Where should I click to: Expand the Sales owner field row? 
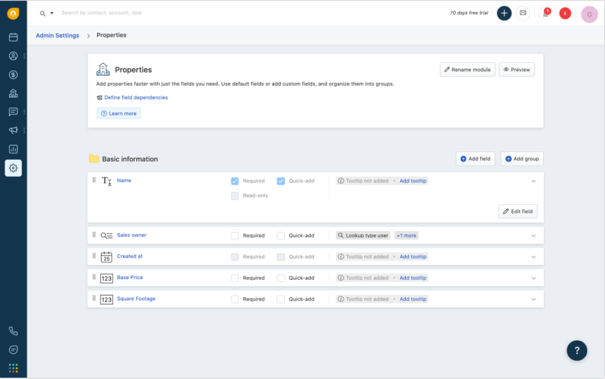coord(533,236)
